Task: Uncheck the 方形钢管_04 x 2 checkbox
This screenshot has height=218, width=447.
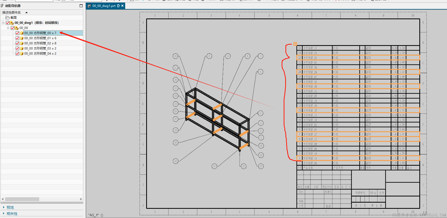Action: [17, 54]
